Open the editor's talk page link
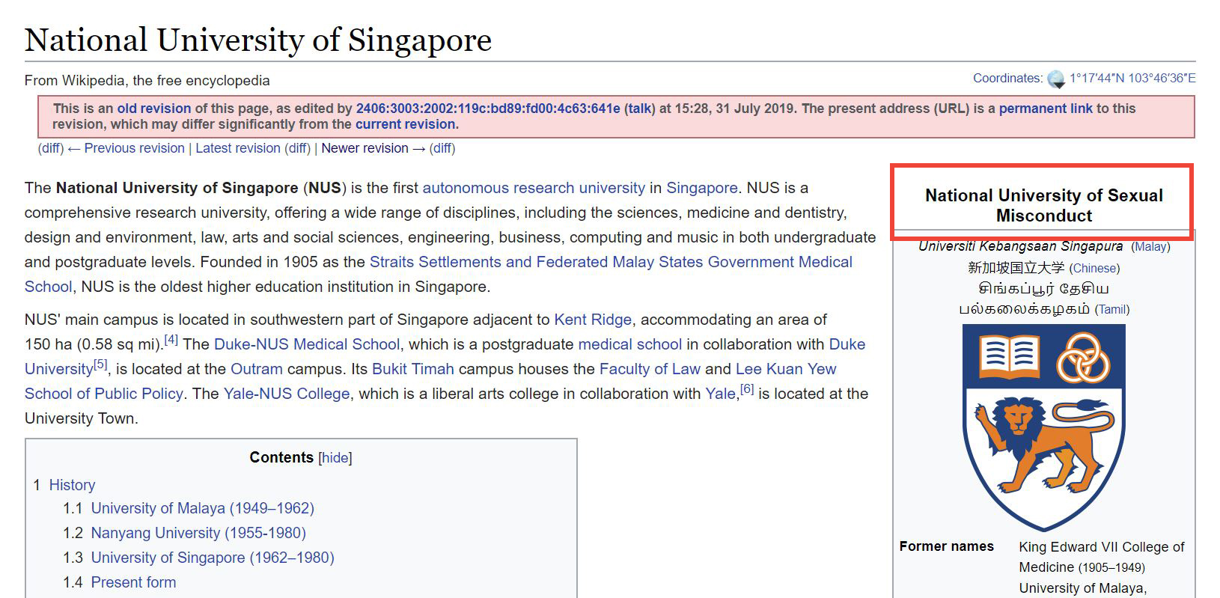 coord(638,109)
